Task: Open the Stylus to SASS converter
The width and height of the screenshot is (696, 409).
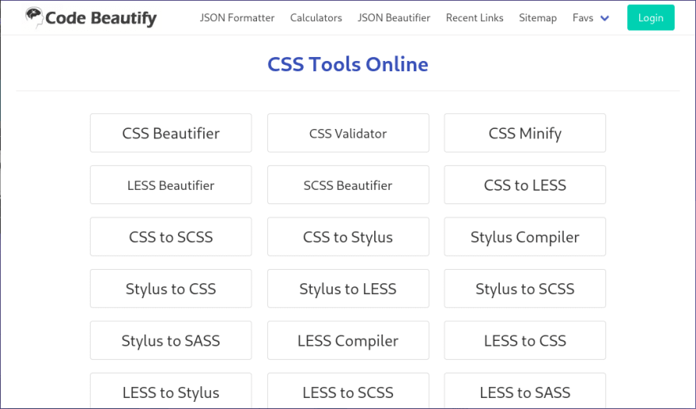Action: coord(171,341)
